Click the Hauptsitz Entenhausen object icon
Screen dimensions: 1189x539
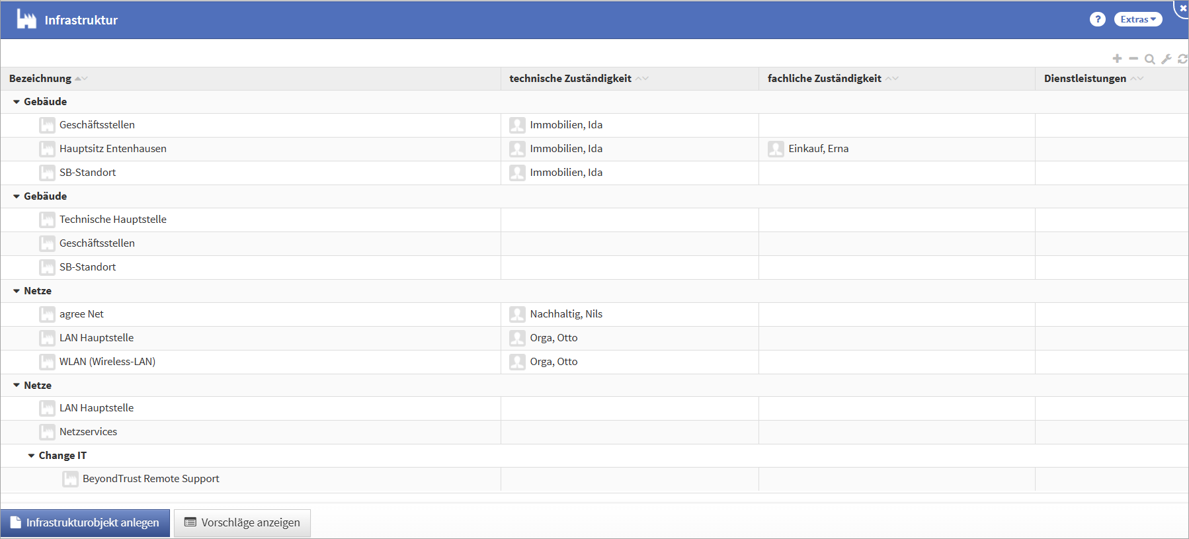pos(47,149)
